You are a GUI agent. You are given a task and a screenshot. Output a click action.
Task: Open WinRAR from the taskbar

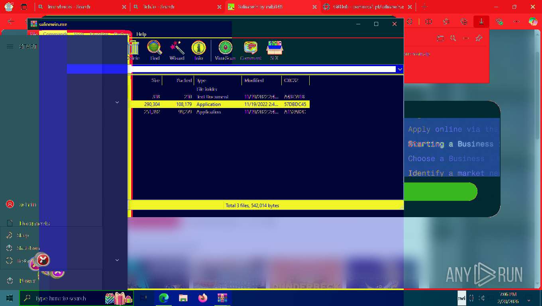click(x=222, y=298)
